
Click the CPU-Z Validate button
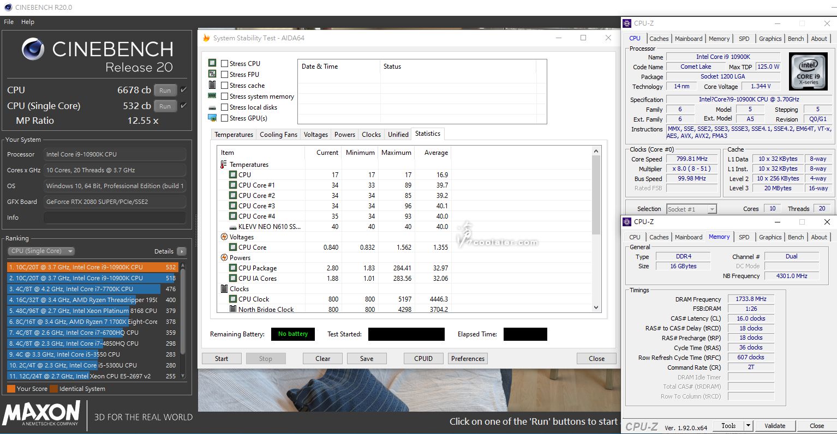point(775,426)
